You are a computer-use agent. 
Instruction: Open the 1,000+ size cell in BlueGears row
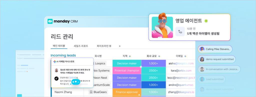point(153,92)
